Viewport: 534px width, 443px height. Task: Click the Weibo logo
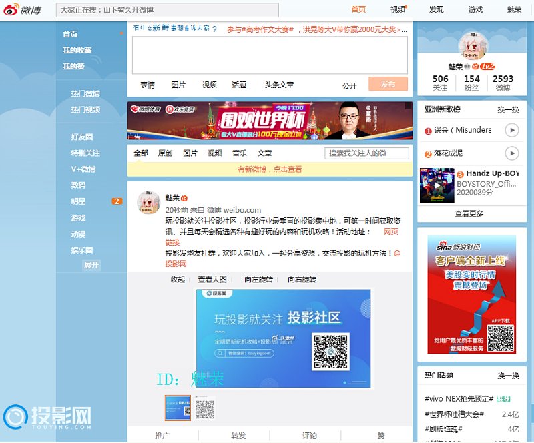tap(23, 10)
